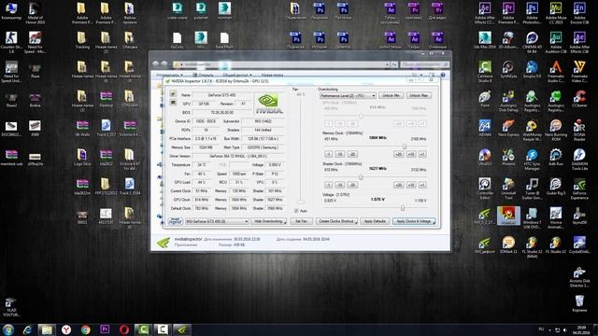Select Counter-Strike 1.6 desktop icon

(x=11, y=42)
